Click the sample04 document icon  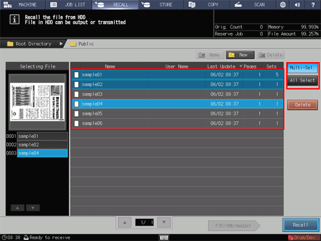tap(76, 104)
